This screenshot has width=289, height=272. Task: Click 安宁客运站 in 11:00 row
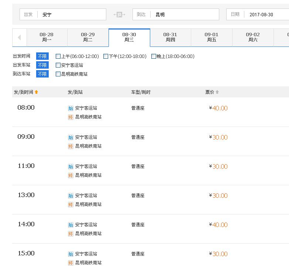pos(86,166)
